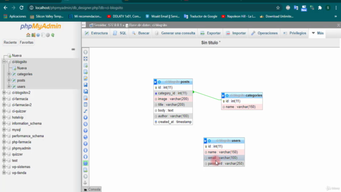
Task: Click options circle icon in users table header
Action: [209, 141]
